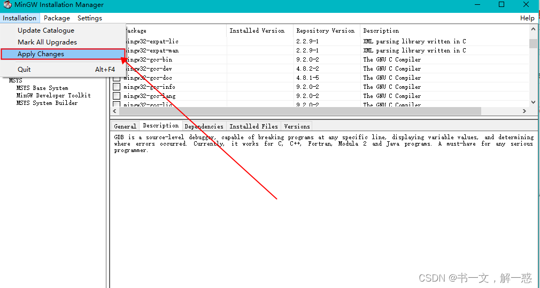The image size is (540, 288).
Task: Select the mingw32-gcc-dev package name
Action: tap(149, 69)
